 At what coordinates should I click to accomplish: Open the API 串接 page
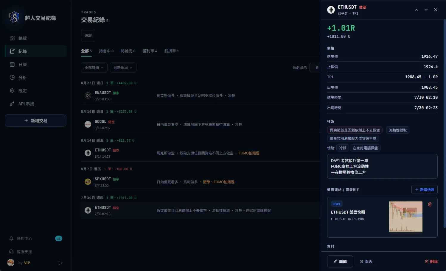35,104
